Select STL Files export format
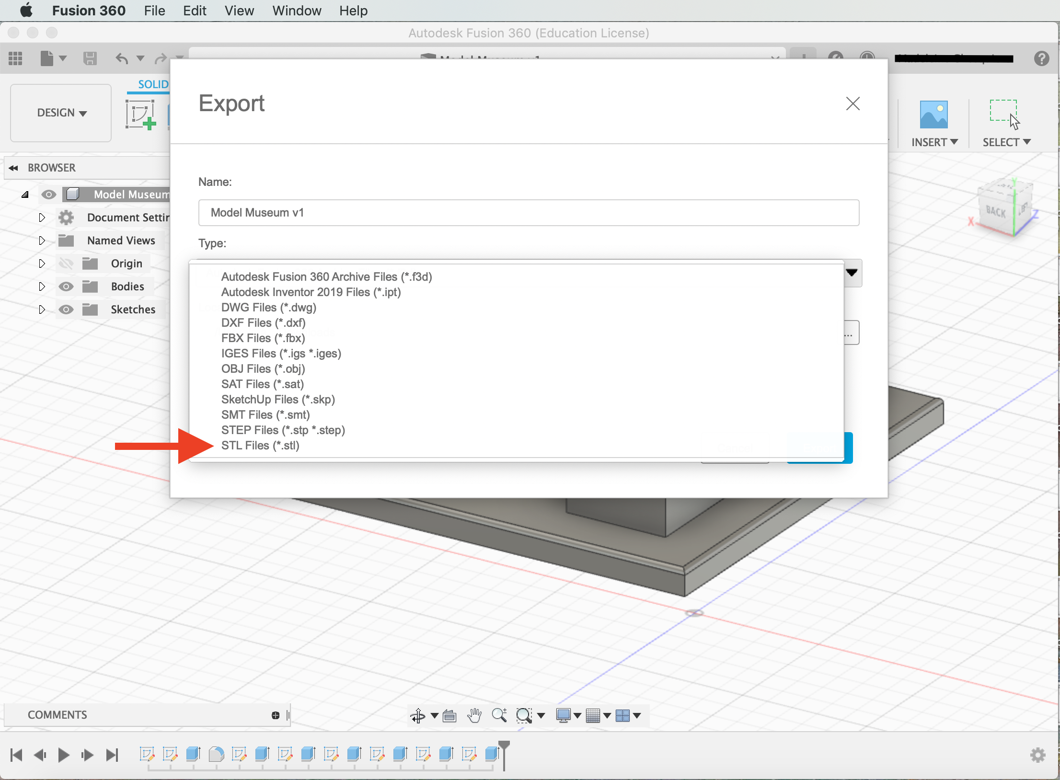The height and width of the screenshot is (780, 1060). point(260,445)
